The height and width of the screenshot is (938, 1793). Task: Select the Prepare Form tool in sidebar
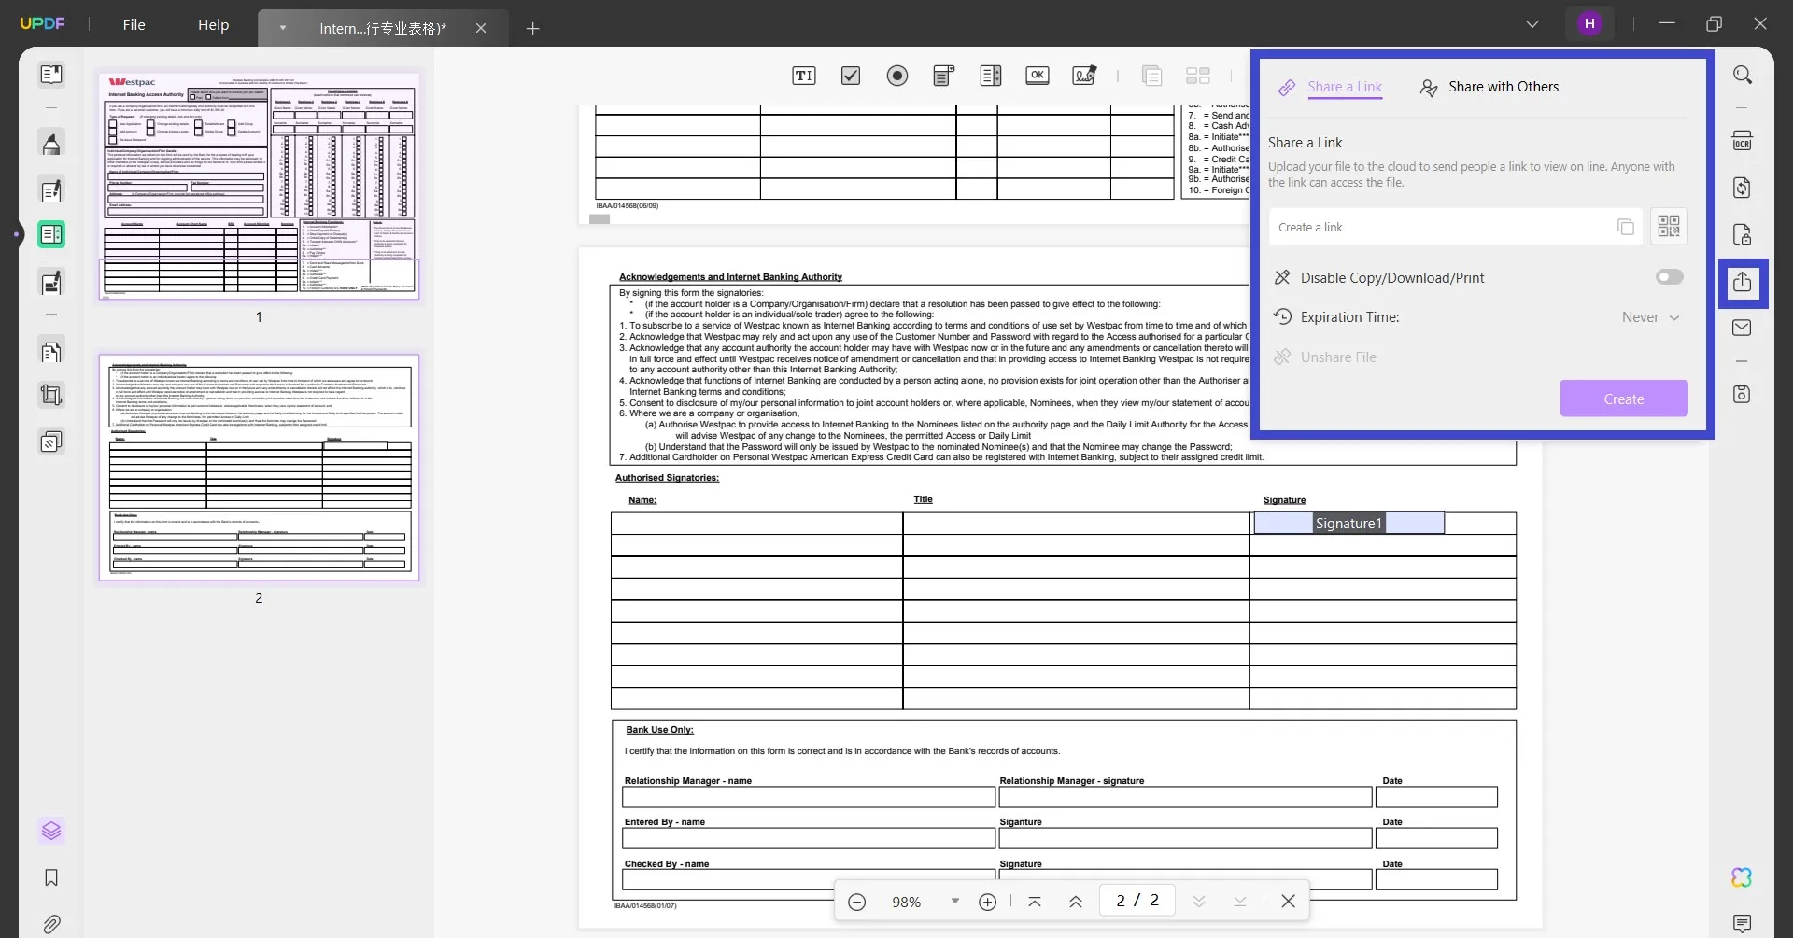(x=51, y=234)
